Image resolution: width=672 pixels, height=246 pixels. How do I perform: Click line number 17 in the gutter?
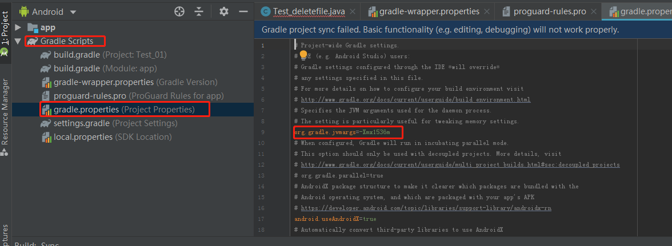[262, 219]
